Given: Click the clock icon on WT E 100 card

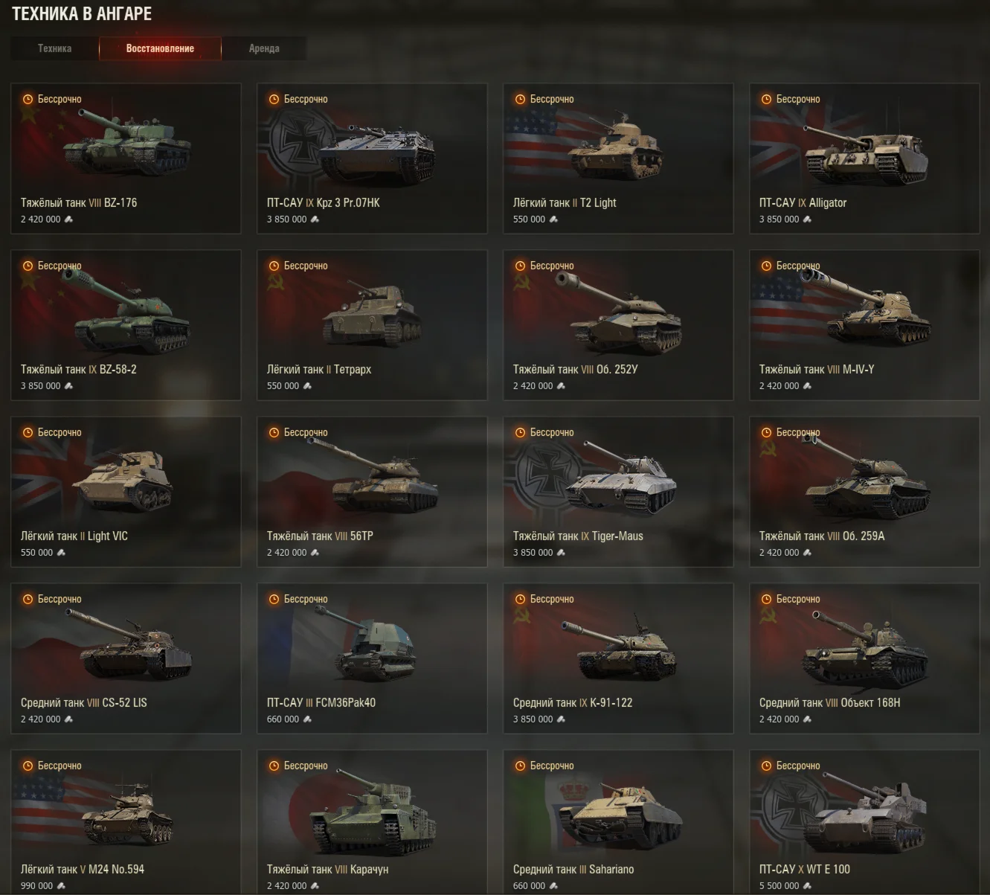Looking at the screenshot, I should 767,766.
